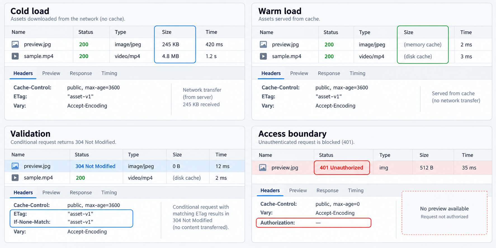Click the video icon of sample.mp4 in Validation
This screenshot has width=496, height=248.
click(15, 178)
